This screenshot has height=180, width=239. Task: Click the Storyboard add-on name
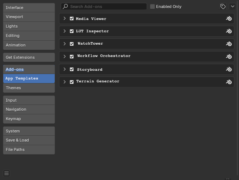tap(90, 70)
